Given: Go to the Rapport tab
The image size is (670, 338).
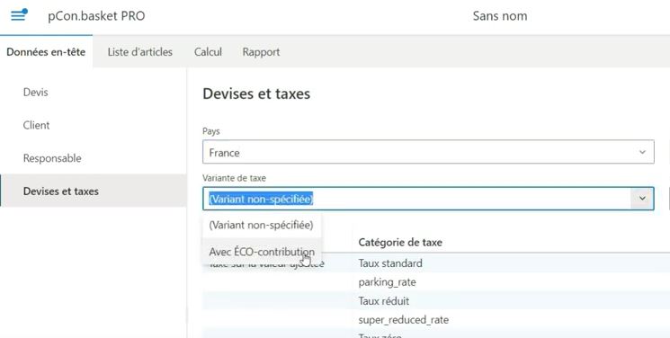Looking at the screenshot, I should [261, 52].
